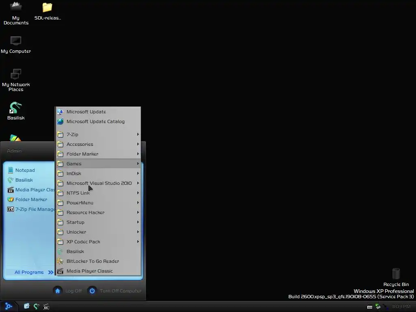Expand the Folder Marker submenu arrow
The height and width of the screenshot is (312, 416).
pos(138,154)
